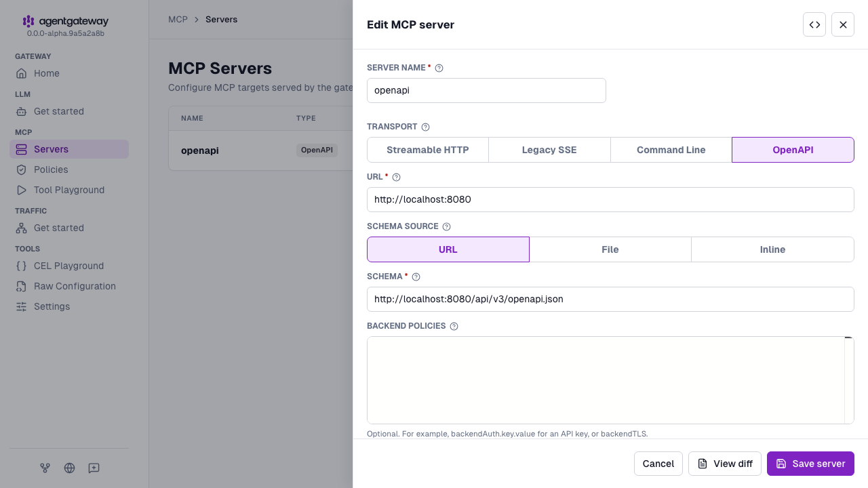Select Command Line transport

[671, 150]
